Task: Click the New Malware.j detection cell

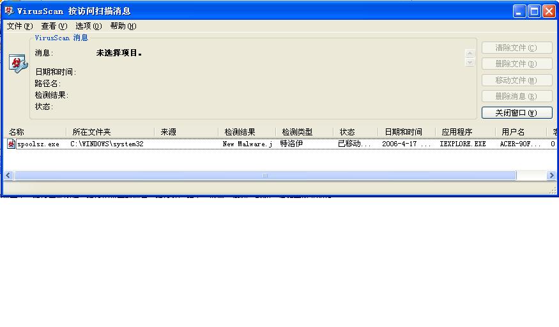Action: [247, 144]
